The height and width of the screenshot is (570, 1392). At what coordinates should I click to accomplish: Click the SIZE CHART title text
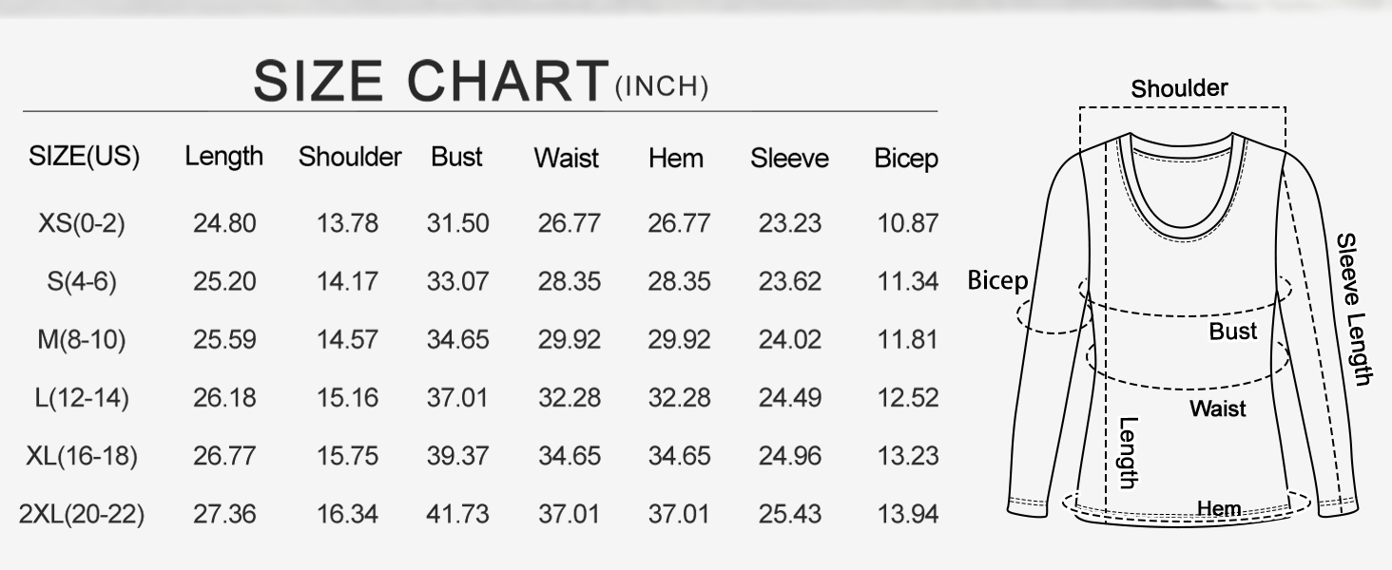click(430, 80)
